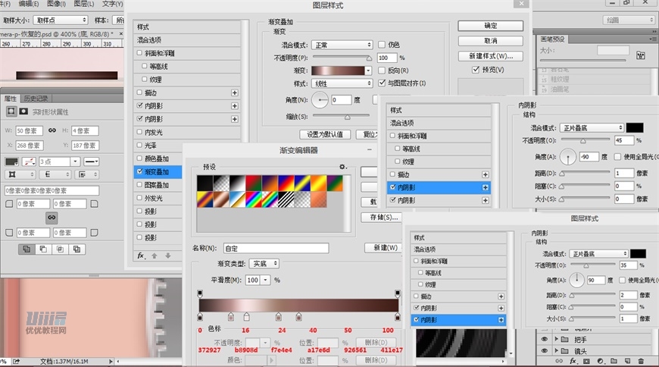Open the 图层(L) menu
The image size is (659, 367).
84,4
